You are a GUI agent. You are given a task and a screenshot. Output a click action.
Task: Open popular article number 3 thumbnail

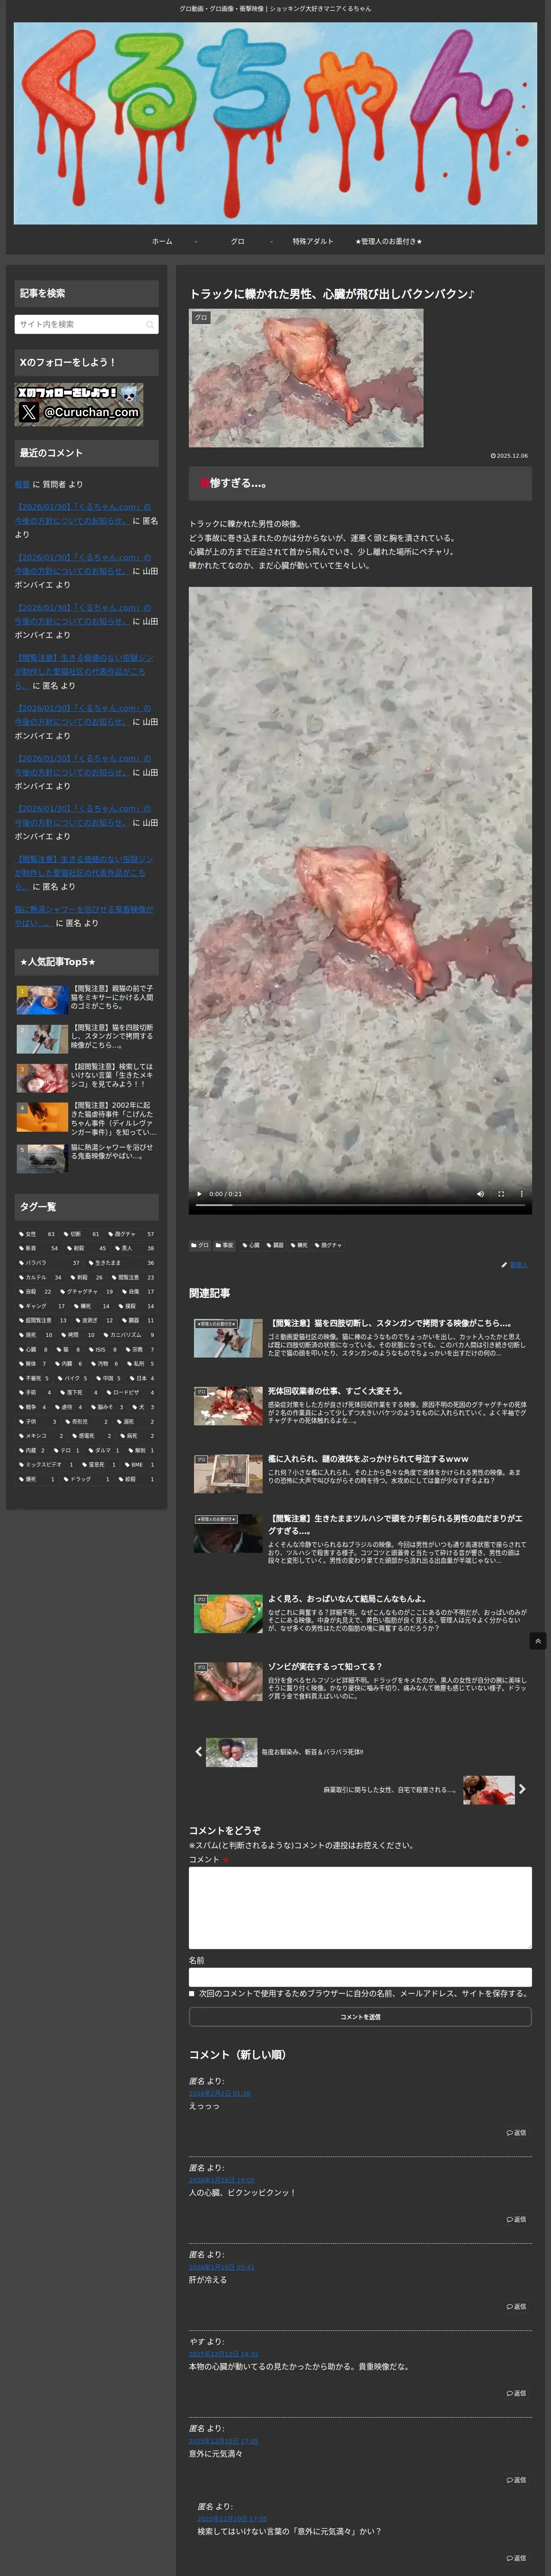click(42, 1078)
